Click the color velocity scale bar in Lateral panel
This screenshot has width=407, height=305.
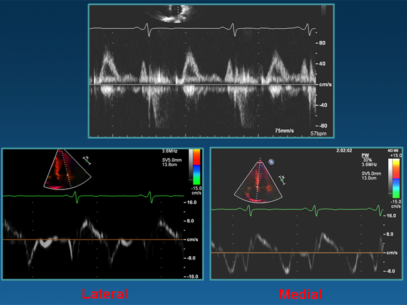point(197,164)
